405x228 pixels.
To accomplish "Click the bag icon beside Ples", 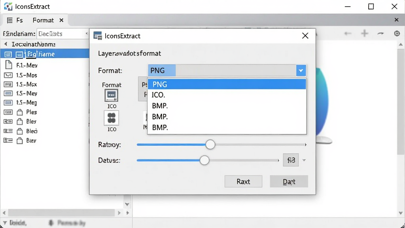I will 20,112.
